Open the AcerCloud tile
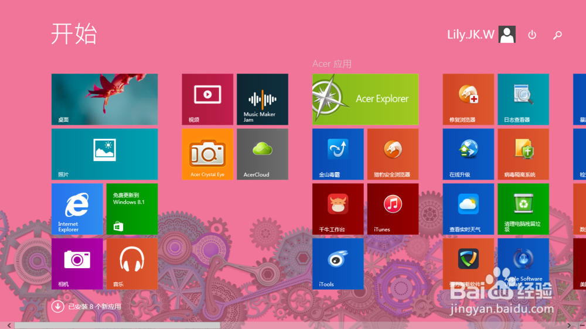Viewport: 586px width, 329px height. 263,154
